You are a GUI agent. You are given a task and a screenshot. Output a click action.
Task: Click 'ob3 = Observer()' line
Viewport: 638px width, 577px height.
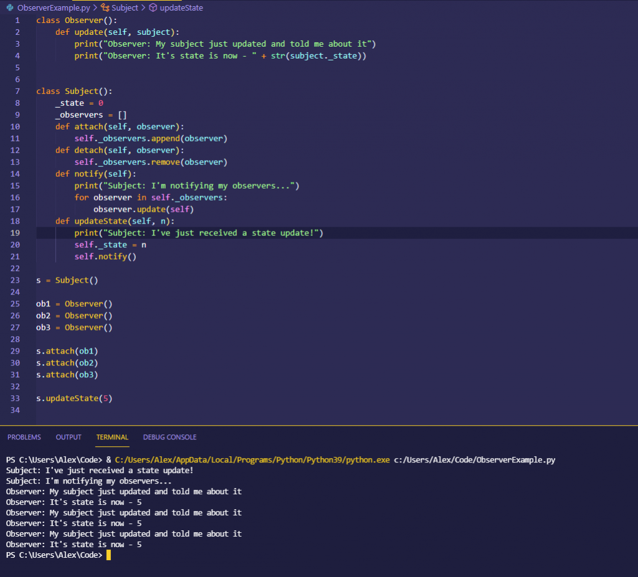tap(74, 327)
